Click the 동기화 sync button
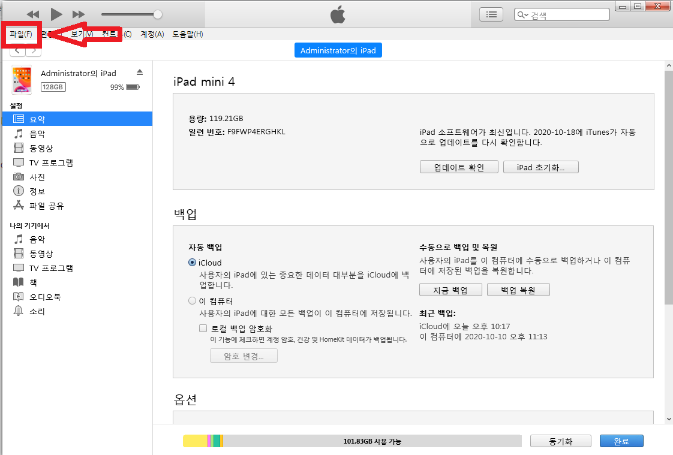673x455 pixels. click(x=561, y=441)
